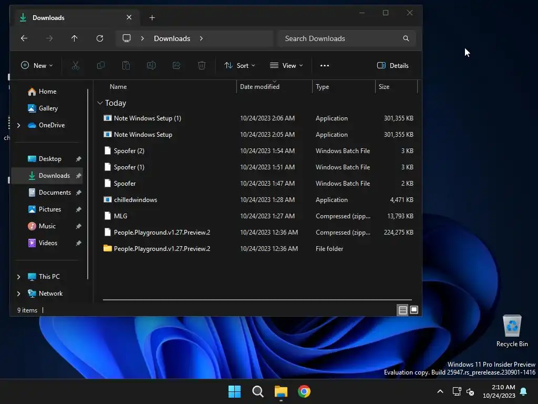Open Gallery in navigation pane
Image resolution: width=538 pixels, height=404 pixels.
pos(48,108)
